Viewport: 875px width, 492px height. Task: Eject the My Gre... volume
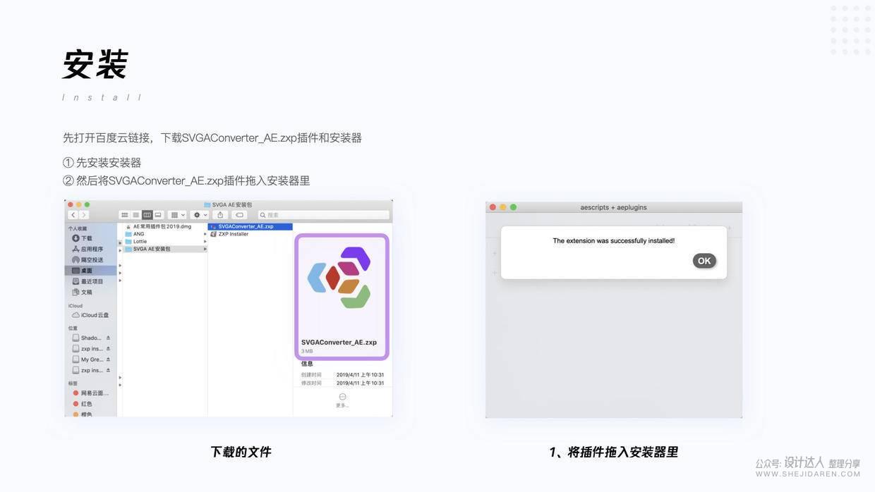click(x=108, y=359)
